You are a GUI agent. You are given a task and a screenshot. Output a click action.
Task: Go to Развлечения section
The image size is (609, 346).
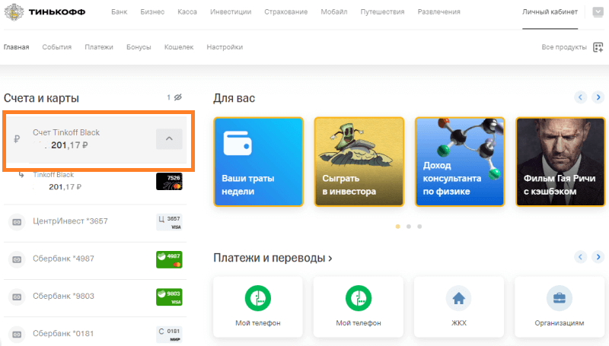point(439,12)
